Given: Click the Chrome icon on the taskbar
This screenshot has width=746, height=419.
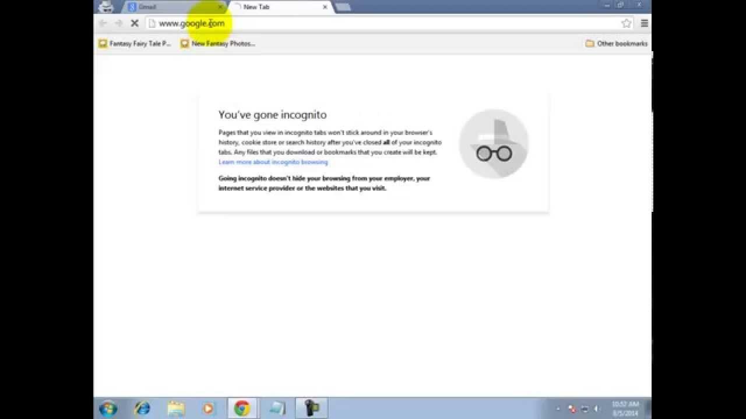Looking at the screenshot, I should coord(242,409).
